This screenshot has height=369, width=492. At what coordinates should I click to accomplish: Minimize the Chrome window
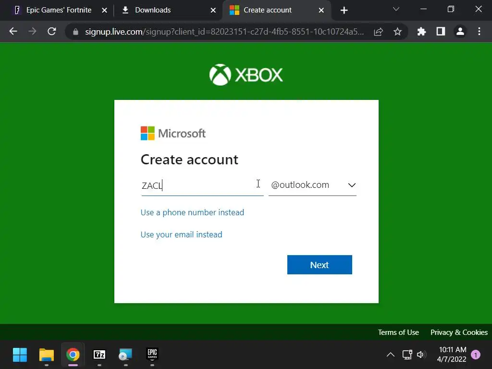coord(423,10)
